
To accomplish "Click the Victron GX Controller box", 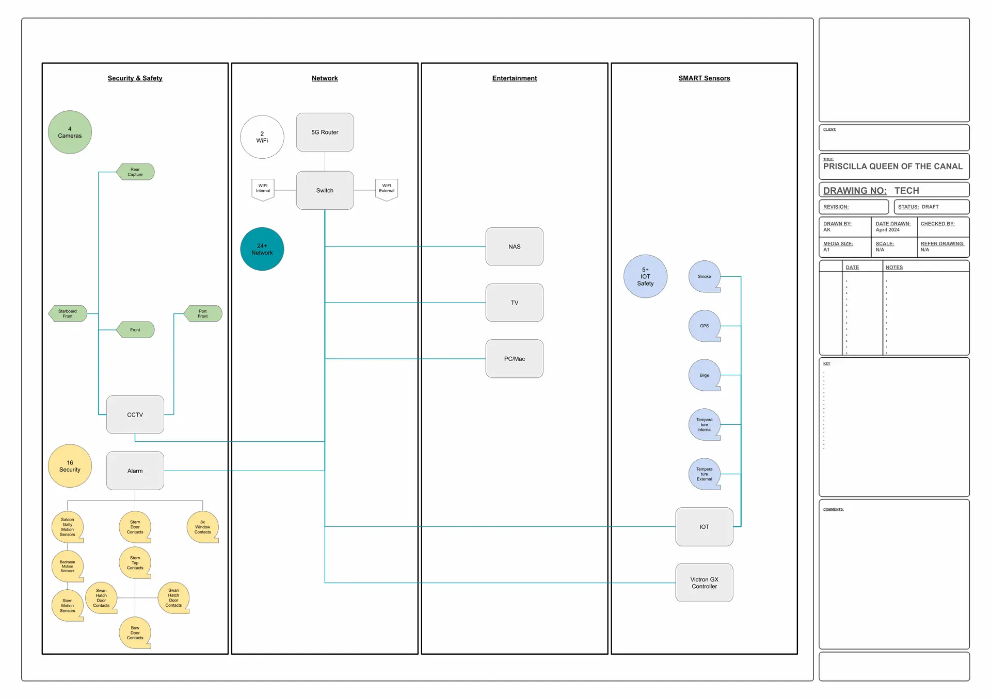I will point(704,582).
